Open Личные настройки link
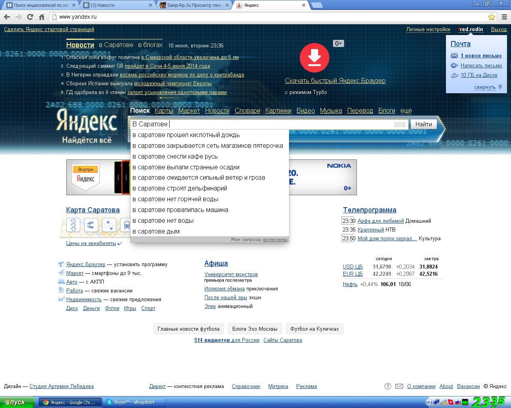 pyautogui.click(x=428, y=29)
